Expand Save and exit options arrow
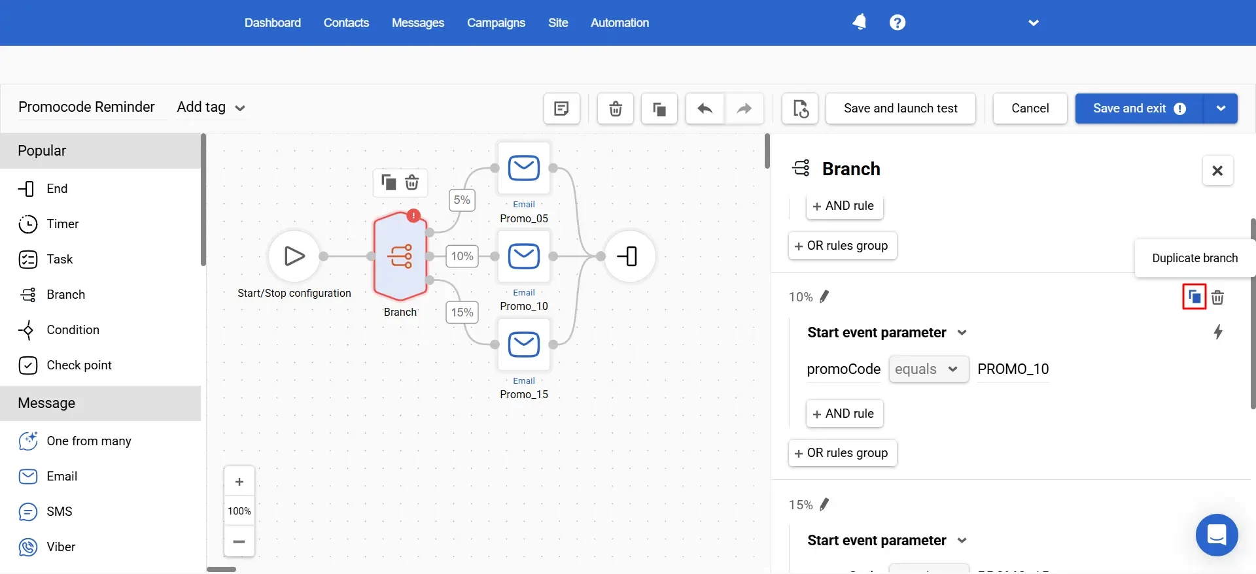Screen dimensions: 1256x574 (x=1221, y=109)
